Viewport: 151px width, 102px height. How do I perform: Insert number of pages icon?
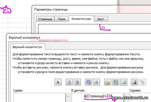(x=77, y=82)
